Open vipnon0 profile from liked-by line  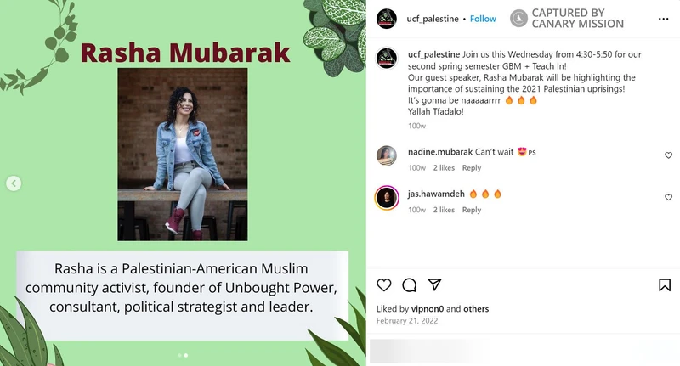pyautogui.click(x=428, y=309)
